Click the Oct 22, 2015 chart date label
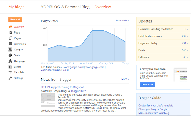191x116 pixels. coord(87,63)
